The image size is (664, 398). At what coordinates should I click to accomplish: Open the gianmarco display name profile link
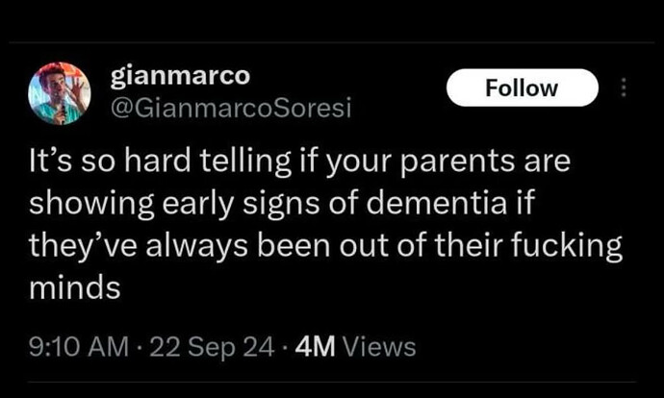(180, 77)
